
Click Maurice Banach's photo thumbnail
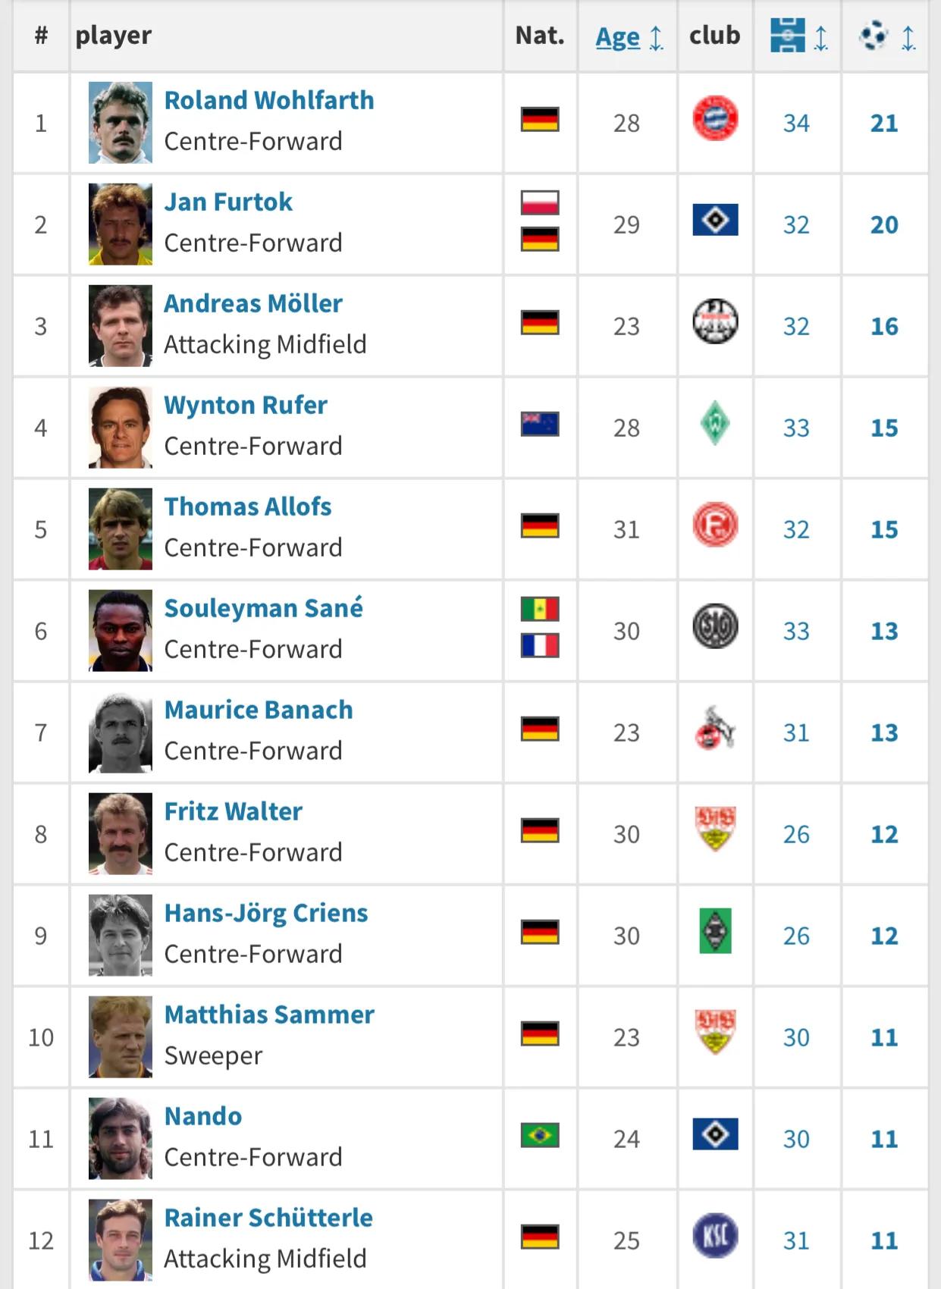121,732
